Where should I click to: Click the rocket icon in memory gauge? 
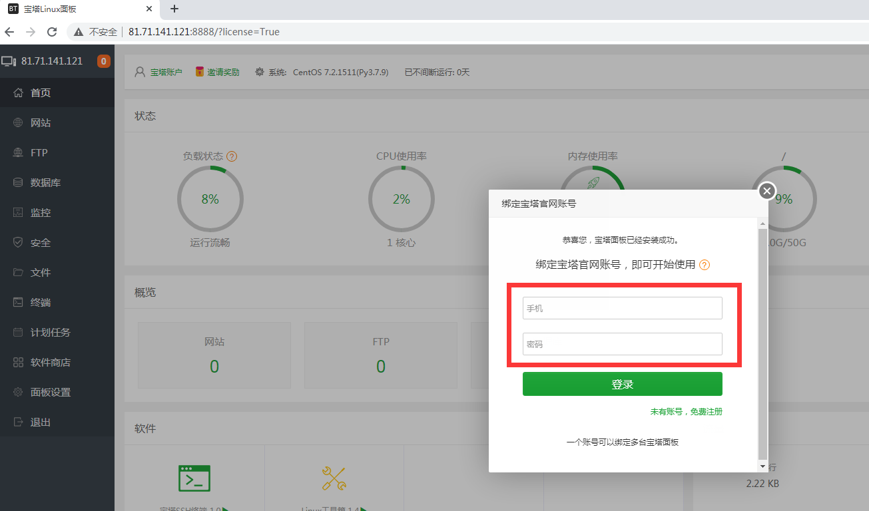593,182
